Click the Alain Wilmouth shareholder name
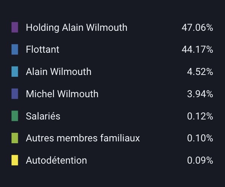Image resolution: width=225 pixels, height=187 pixels. pos(59,72)
